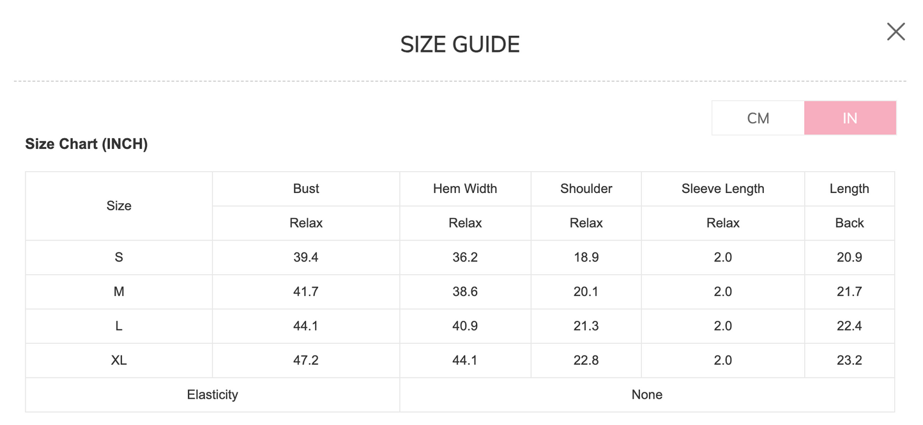Click the Elasticity row label
Viewport: 923px width, 425px height.
(x=212, y=395)
